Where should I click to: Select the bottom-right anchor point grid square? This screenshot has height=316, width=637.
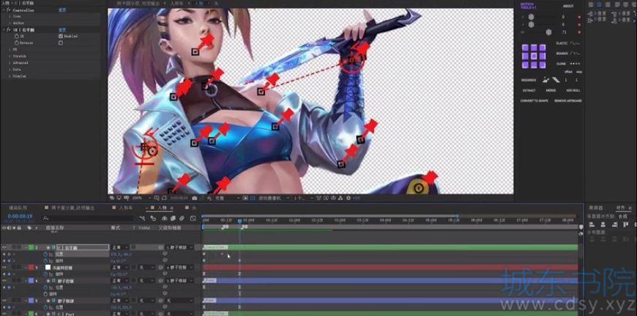(x=543, y=65)
